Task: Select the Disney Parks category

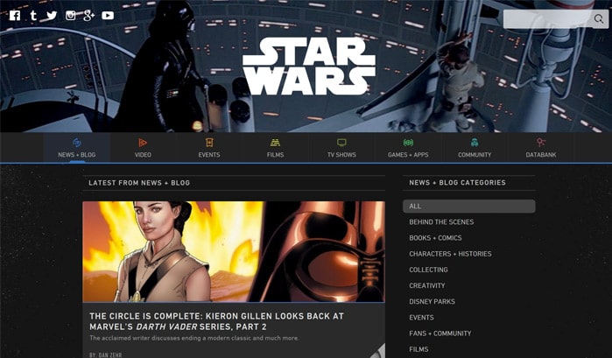Action: click(432, 302)
